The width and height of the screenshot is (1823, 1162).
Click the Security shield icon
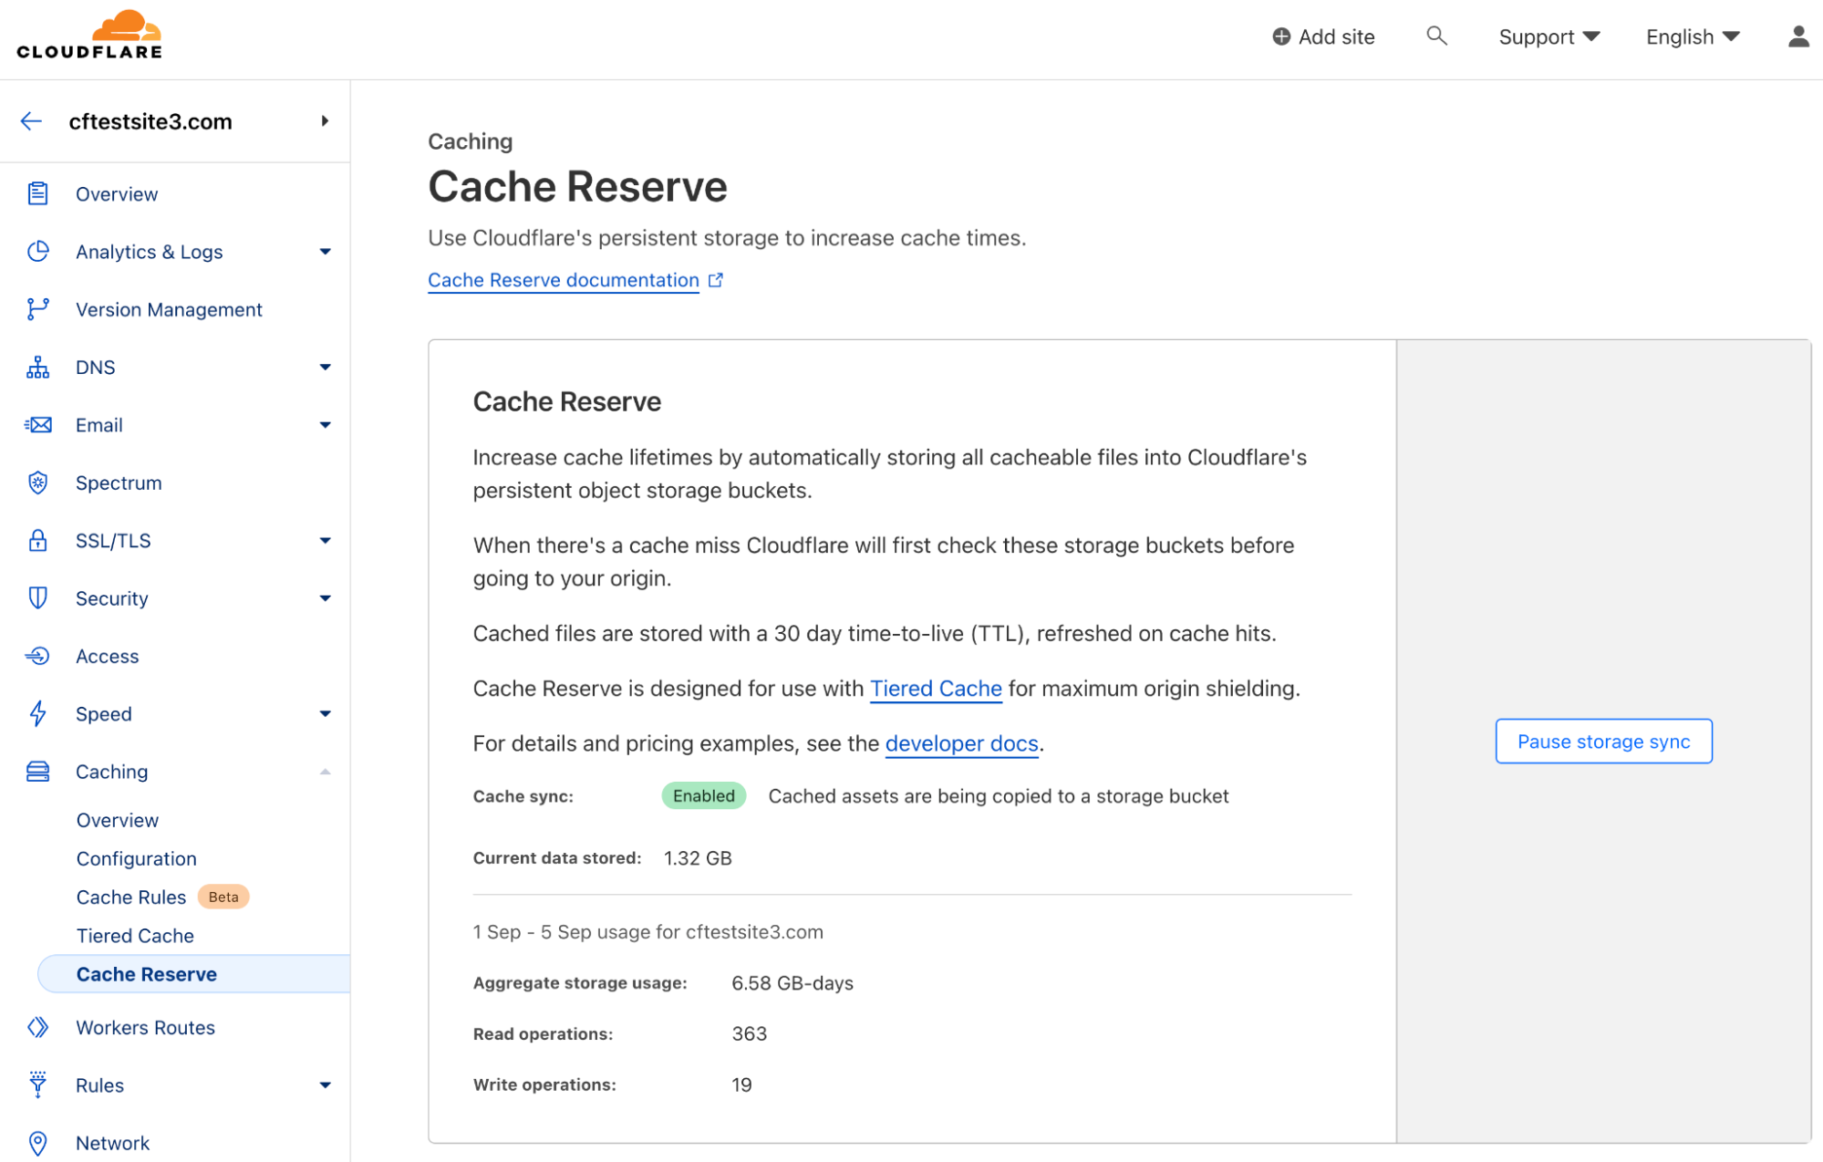click(37, 597)
